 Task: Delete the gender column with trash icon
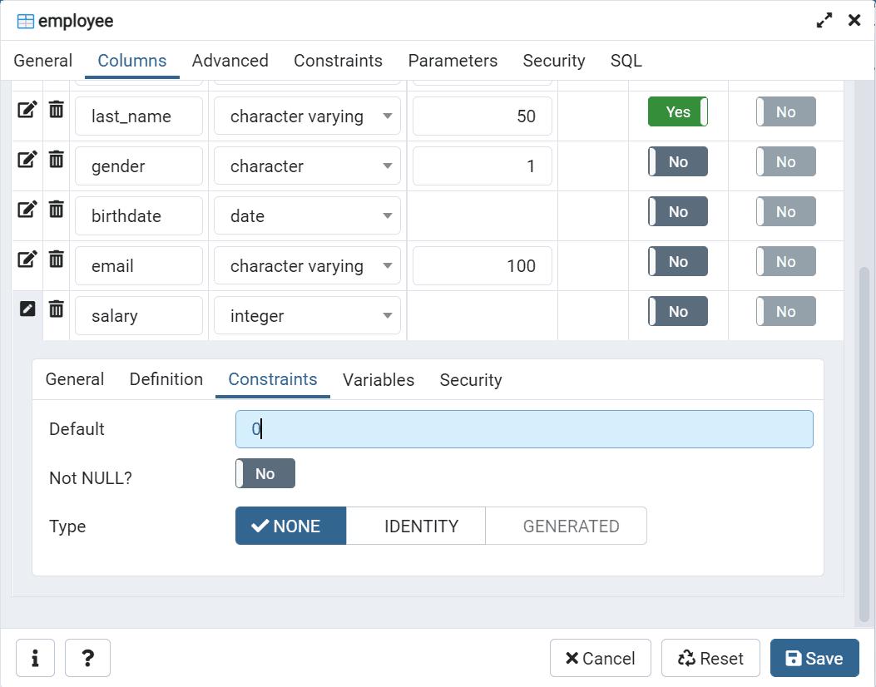(56, 160)
